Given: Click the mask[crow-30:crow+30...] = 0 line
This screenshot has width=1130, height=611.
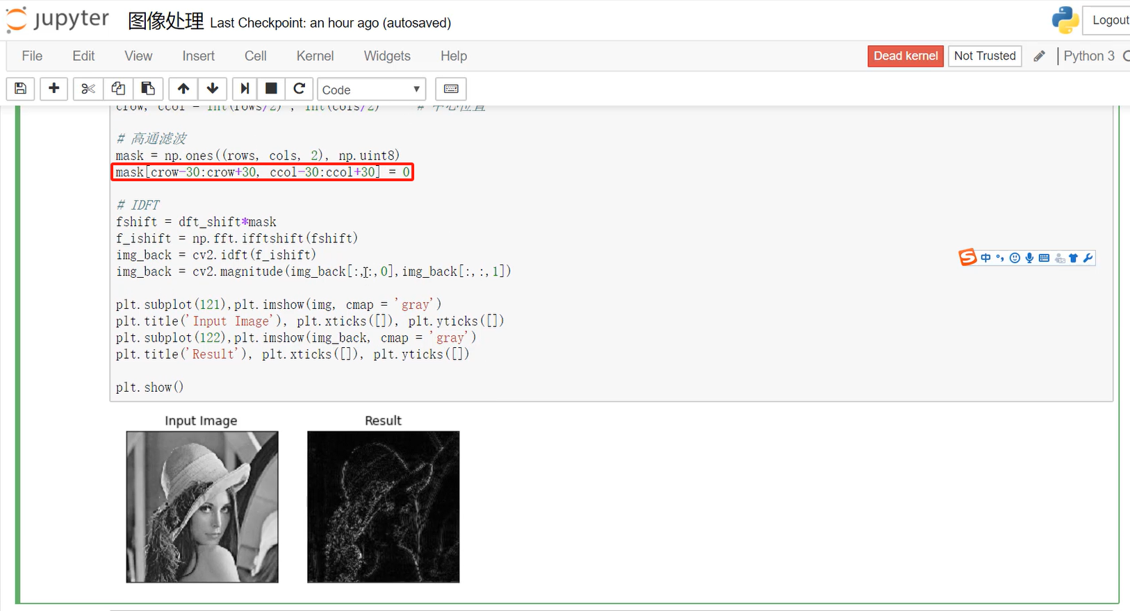Looking at the screenshot, I should pos(263,172).
